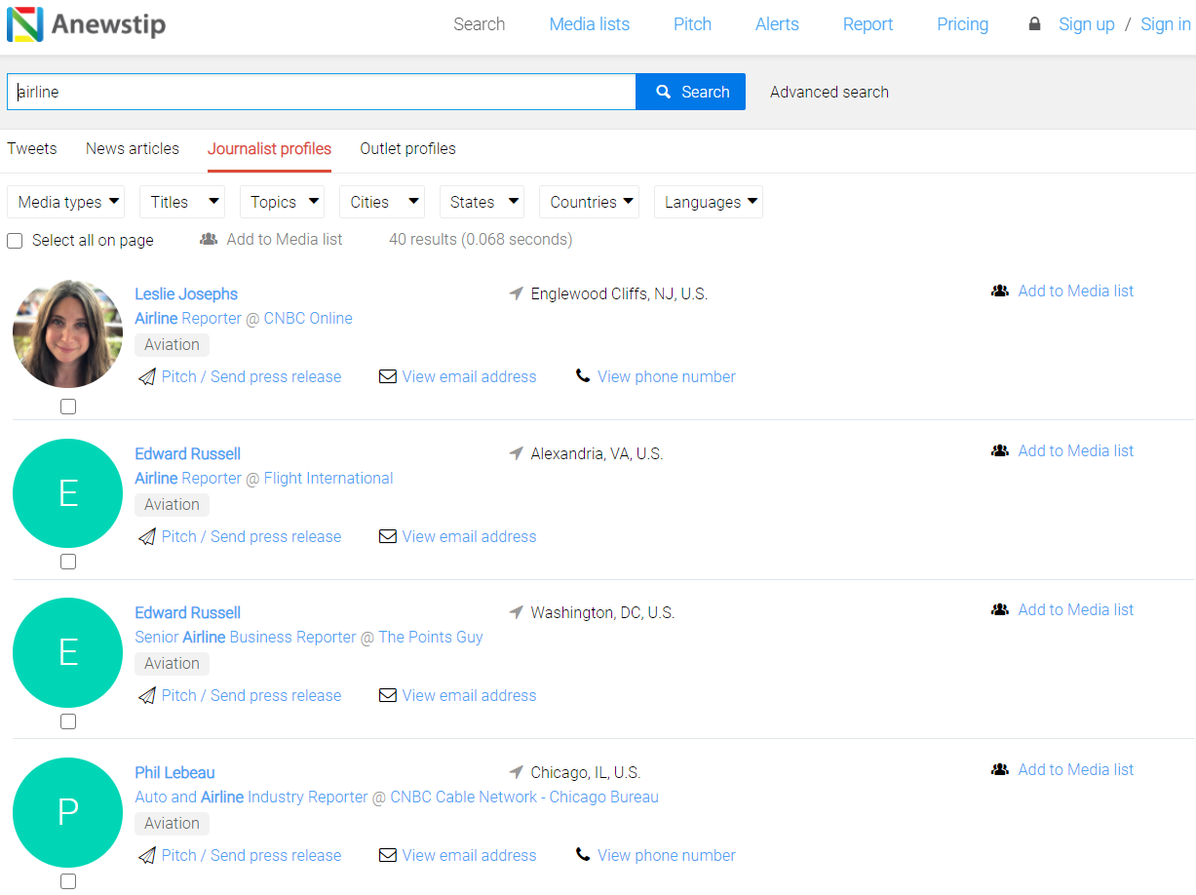
Task: Click Phil Lebeau's green P avatar
Action: pos(68,812)
